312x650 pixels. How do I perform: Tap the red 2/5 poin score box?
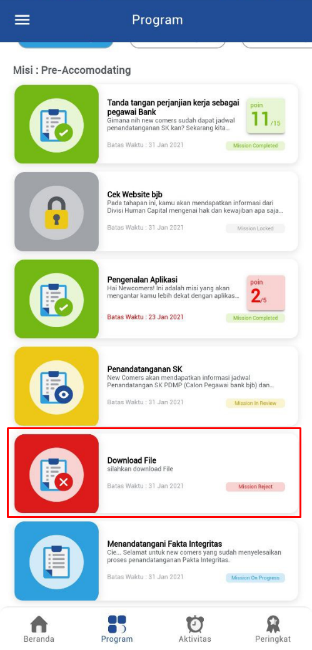[x=266, y=293]
